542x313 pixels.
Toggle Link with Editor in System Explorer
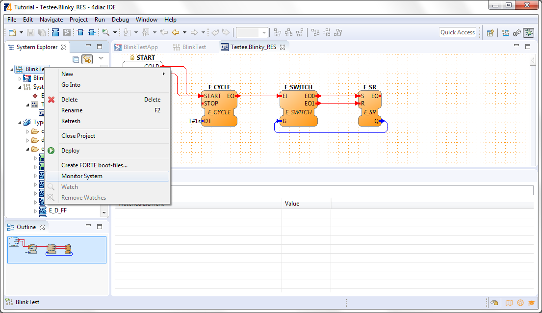[87, 59]
